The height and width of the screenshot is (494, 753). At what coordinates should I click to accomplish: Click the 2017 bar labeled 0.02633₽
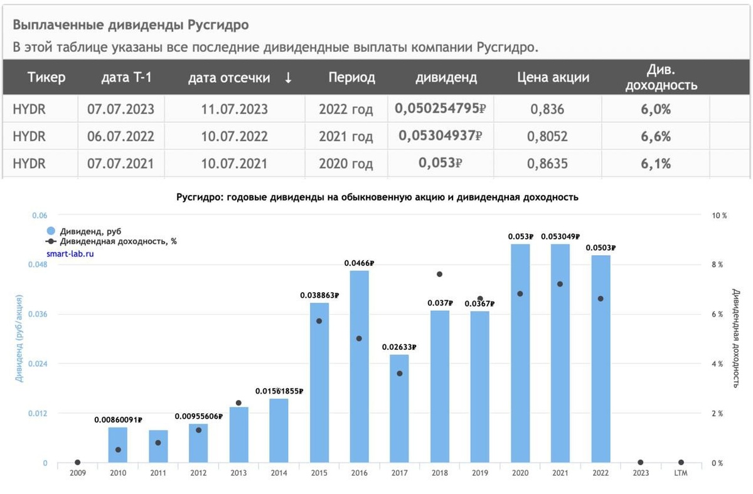400,409
